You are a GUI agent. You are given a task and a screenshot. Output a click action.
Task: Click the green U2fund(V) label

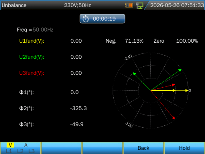pos(32,57)
